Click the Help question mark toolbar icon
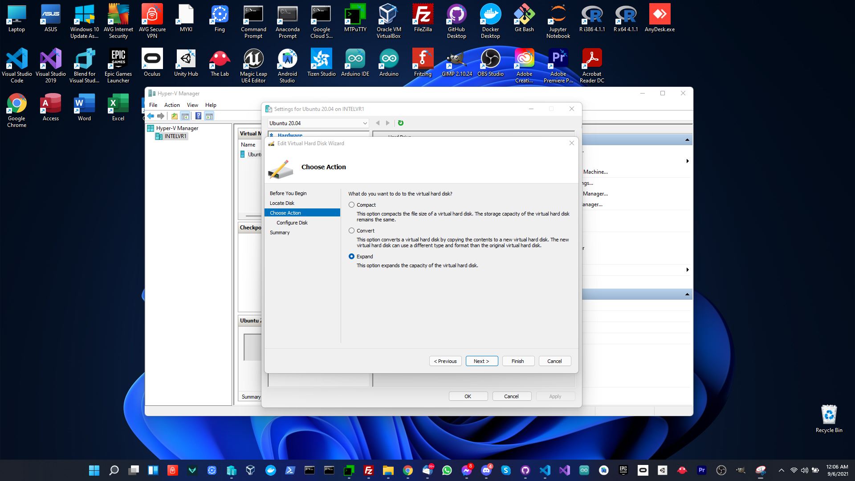This screenshot has width=855, height=481. tap(198, 116)
